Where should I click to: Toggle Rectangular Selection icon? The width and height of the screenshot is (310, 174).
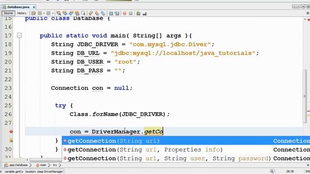pos(83,14)
